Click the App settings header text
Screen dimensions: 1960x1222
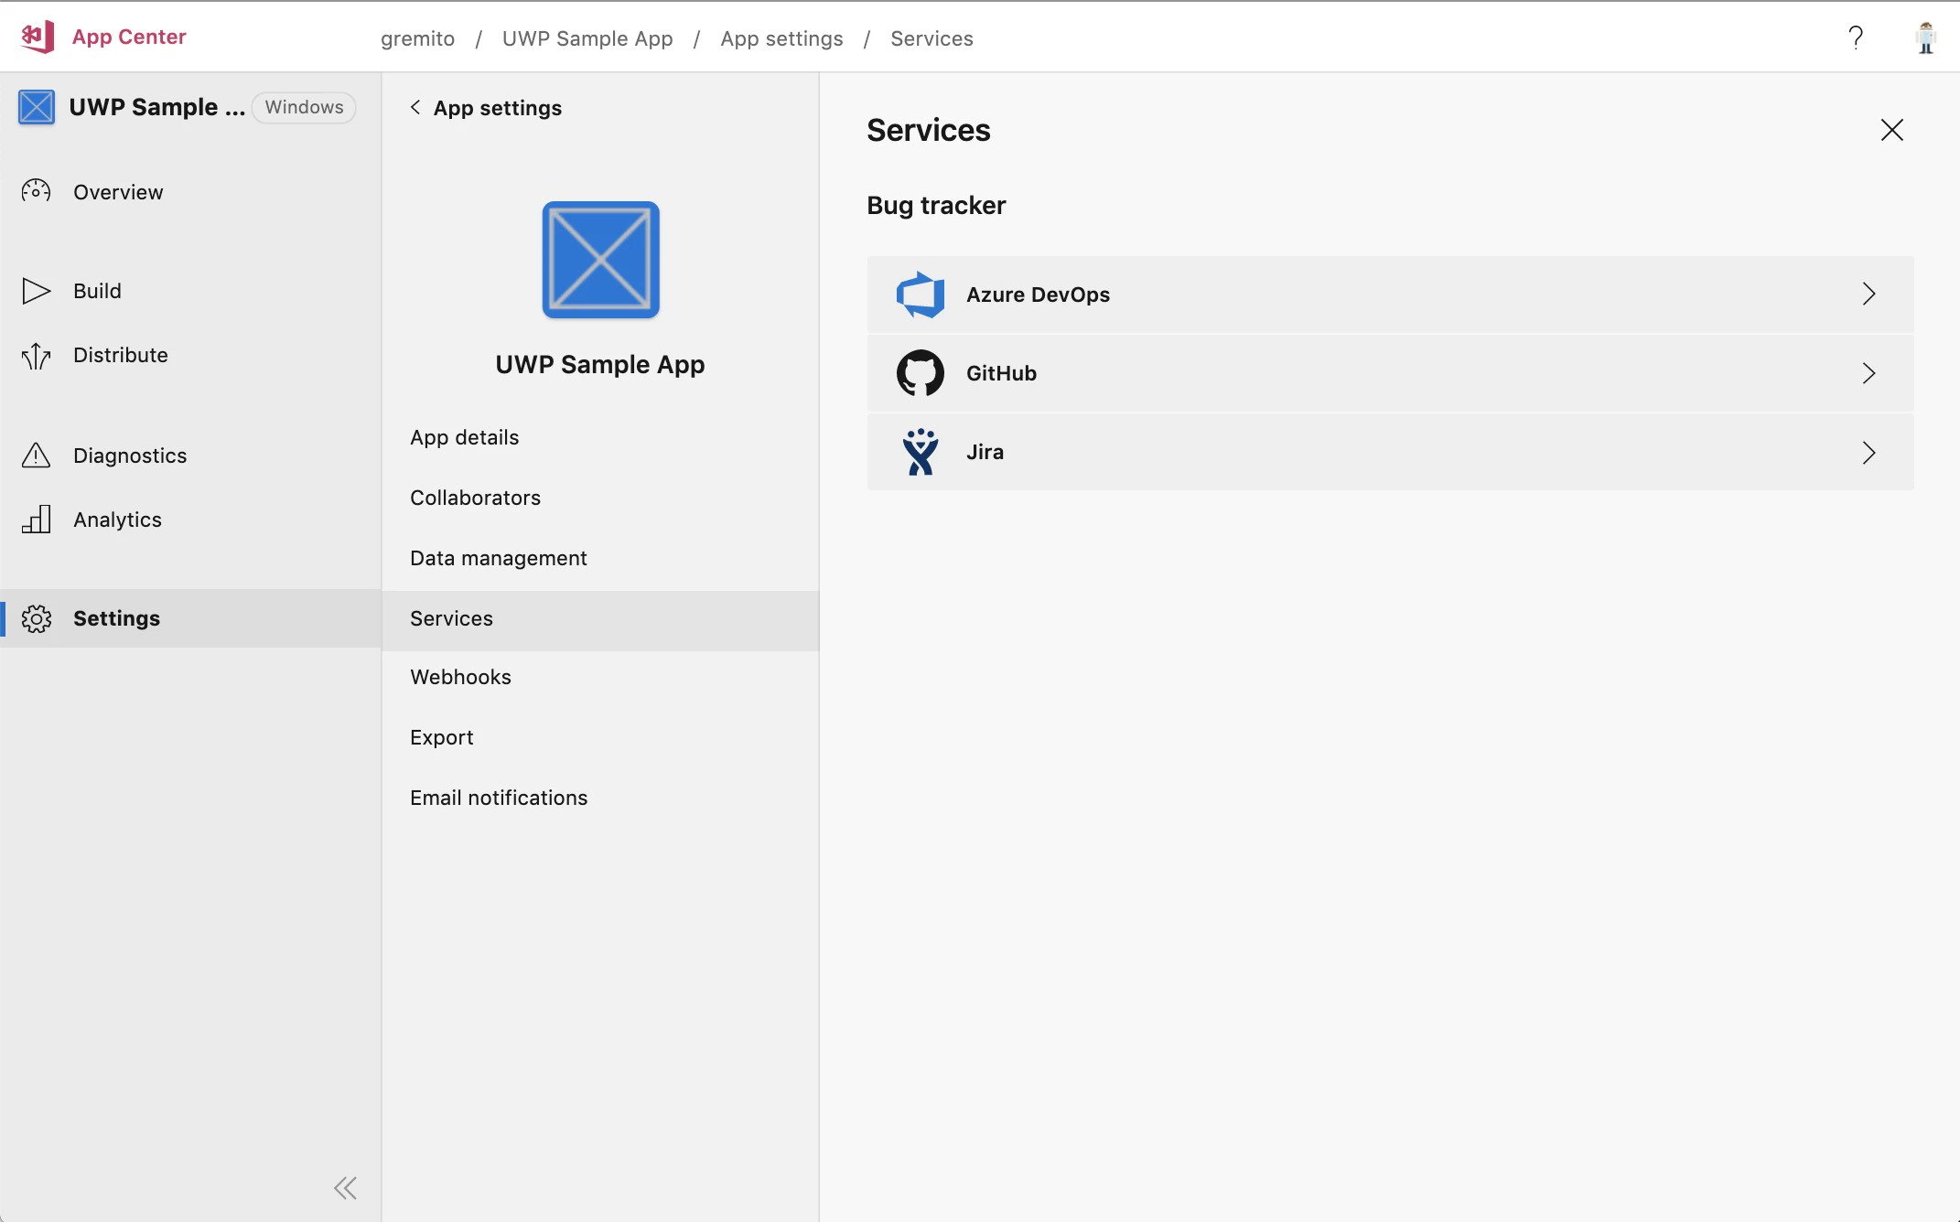click(x=498, y=108)
